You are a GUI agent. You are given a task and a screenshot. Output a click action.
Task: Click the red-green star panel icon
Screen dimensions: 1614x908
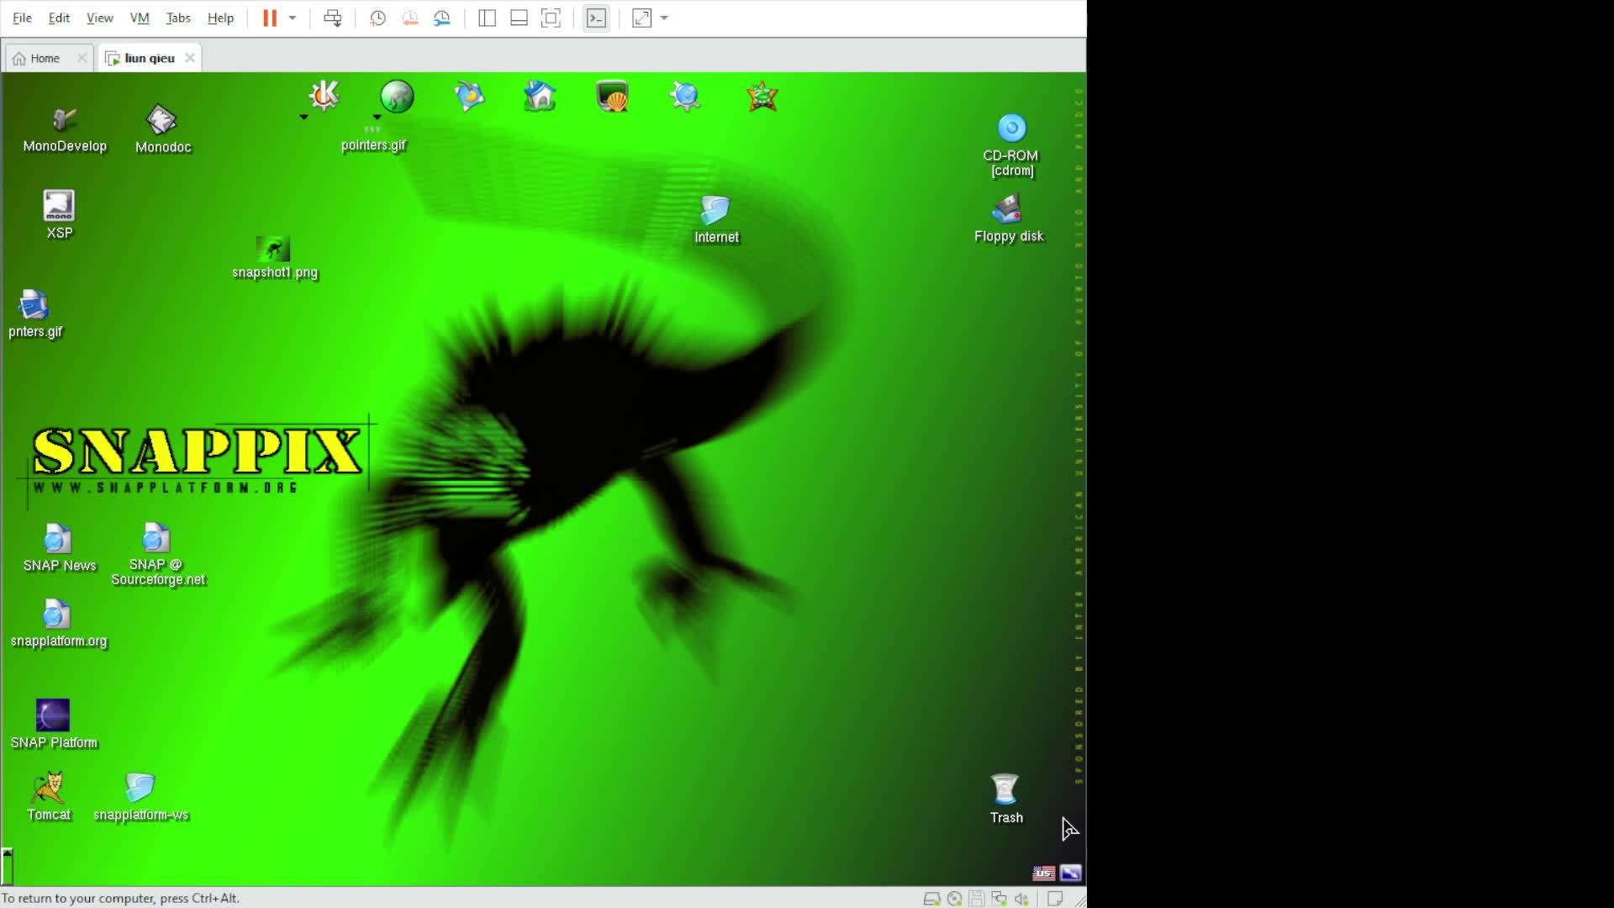762,96
